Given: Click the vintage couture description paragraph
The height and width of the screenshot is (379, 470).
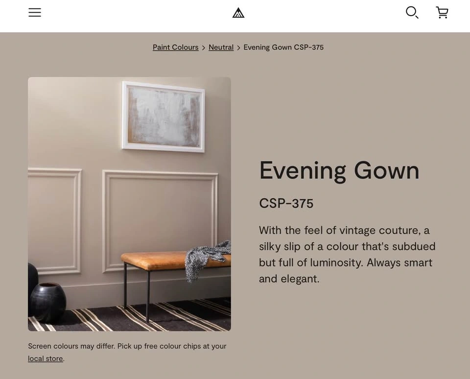Looking at the screenshot, I should coord(348,254).
